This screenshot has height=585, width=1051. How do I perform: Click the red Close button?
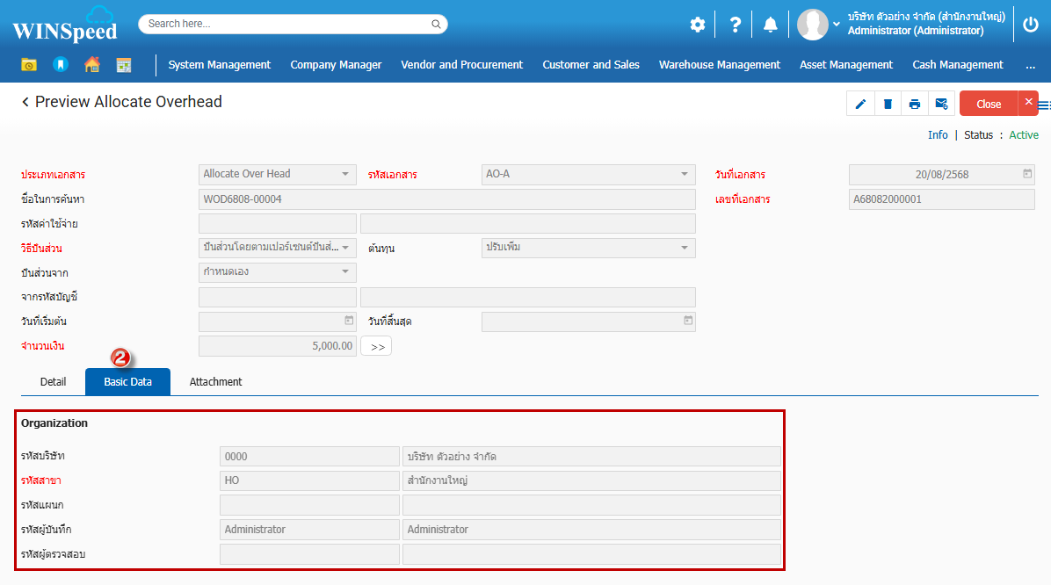pyautogui.click(x=989, y=104)
